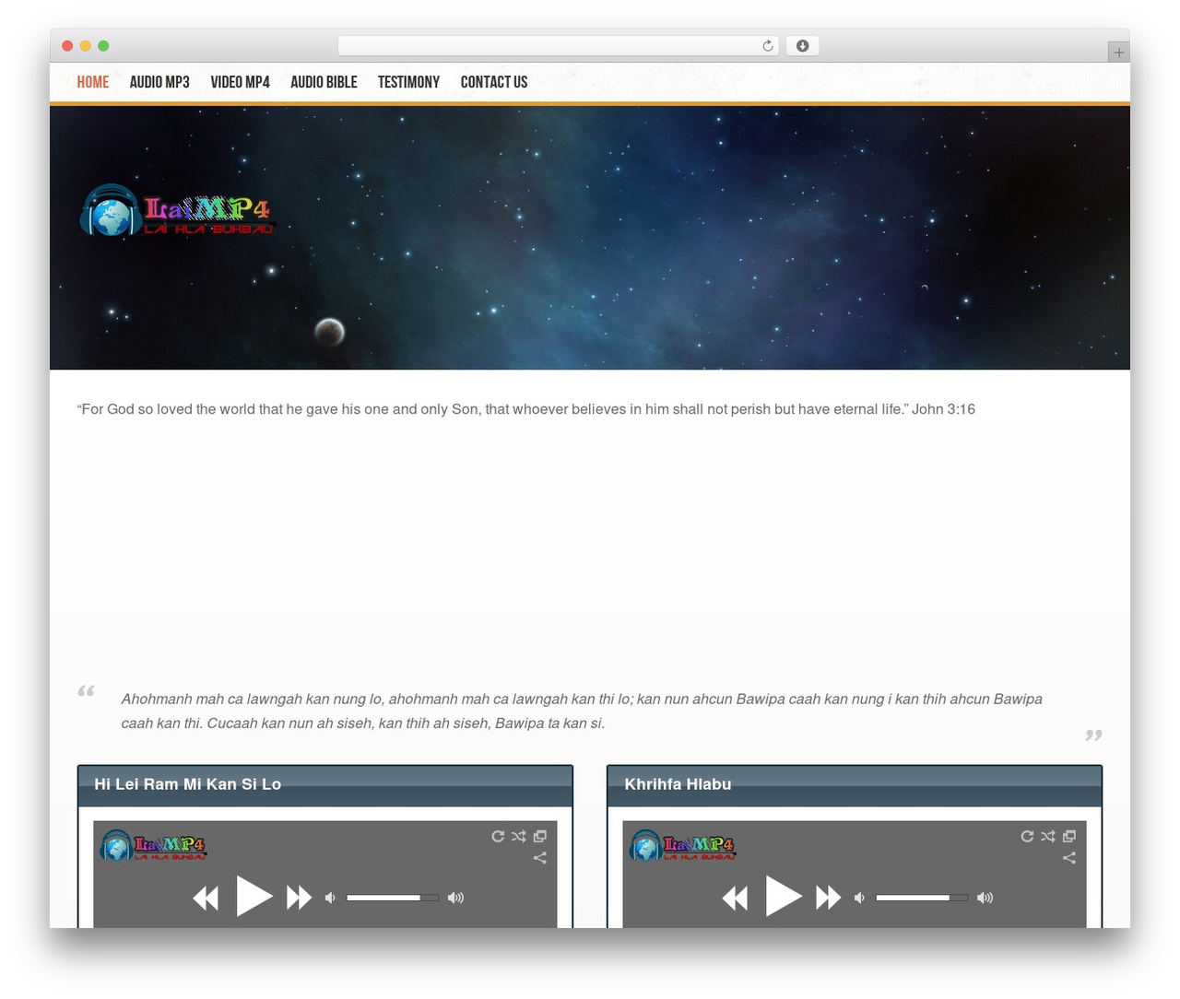
Task: Focus the browser address bar
Action: tap(558, 46)
